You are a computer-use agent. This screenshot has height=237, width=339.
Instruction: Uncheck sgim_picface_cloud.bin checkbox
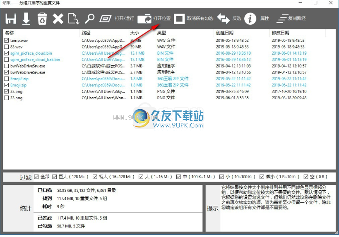tap(7, 53)
